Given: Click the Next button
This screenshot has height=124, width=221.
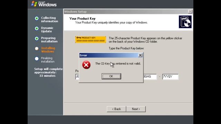Looking at the screenshot, I should (x=136, y=109).
